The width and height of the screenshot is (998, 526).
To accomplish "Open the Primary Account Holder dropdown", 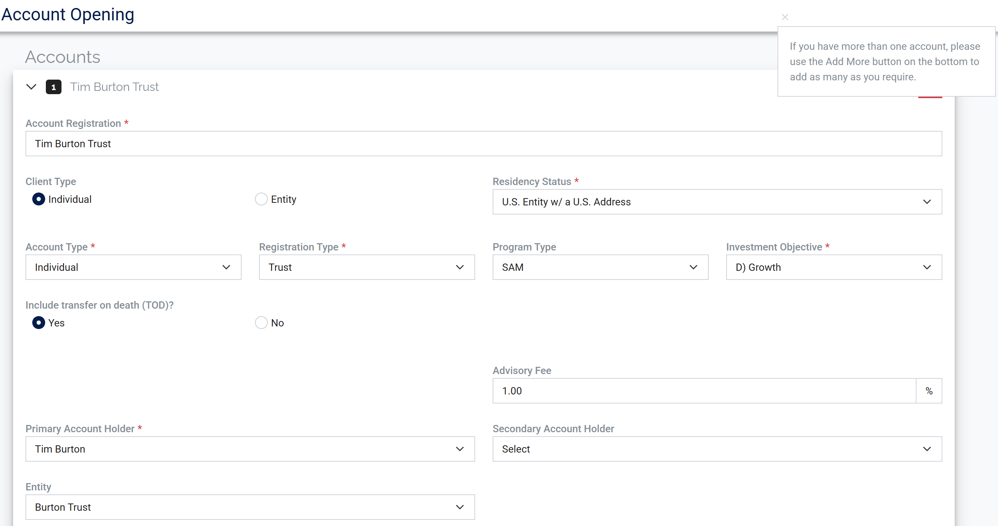I will 250,449.
